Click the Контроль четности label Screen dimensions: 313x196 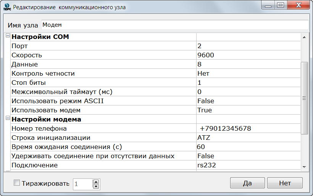[x=43, y=73]
